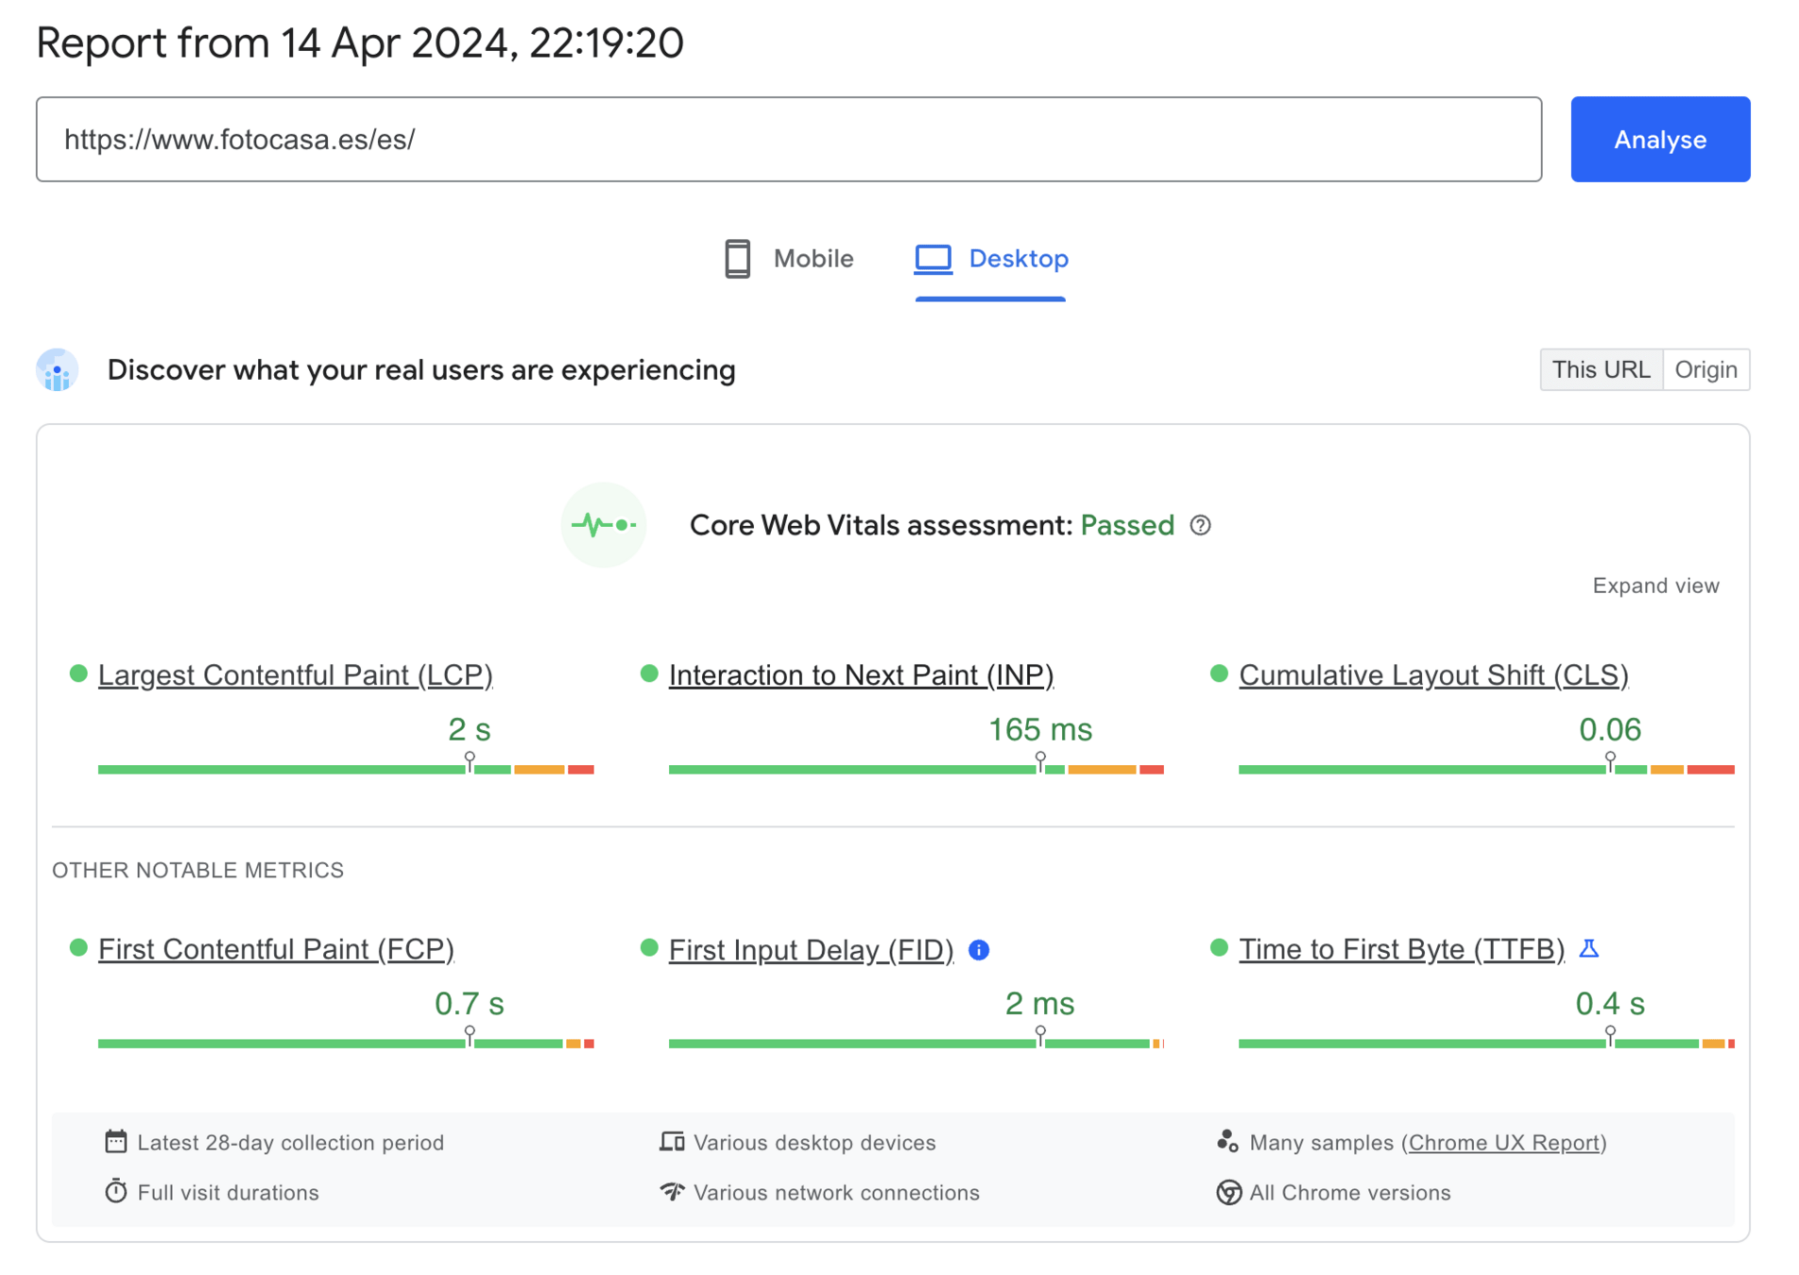This screenshot has height=1275, width=1799.
Task: Click the real users data icon
Action: click(58, 370)
